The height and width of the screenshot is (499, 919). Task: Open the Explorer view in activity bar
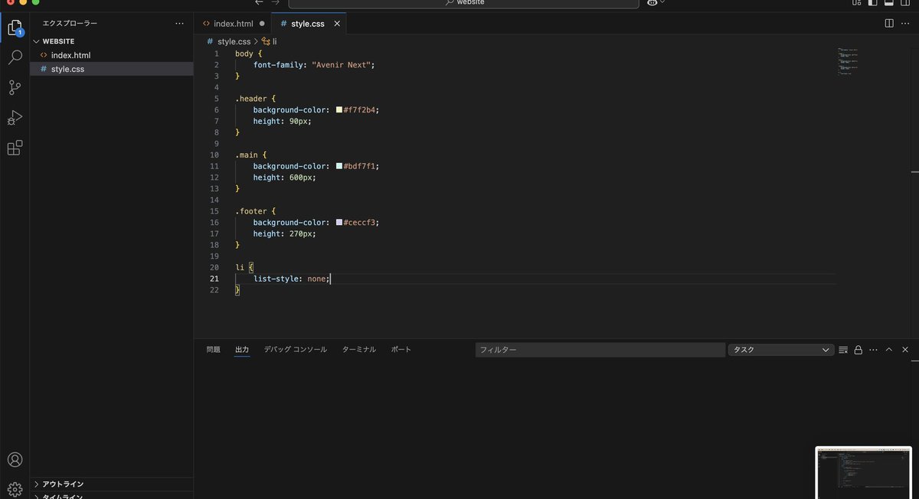pos(15,29)
